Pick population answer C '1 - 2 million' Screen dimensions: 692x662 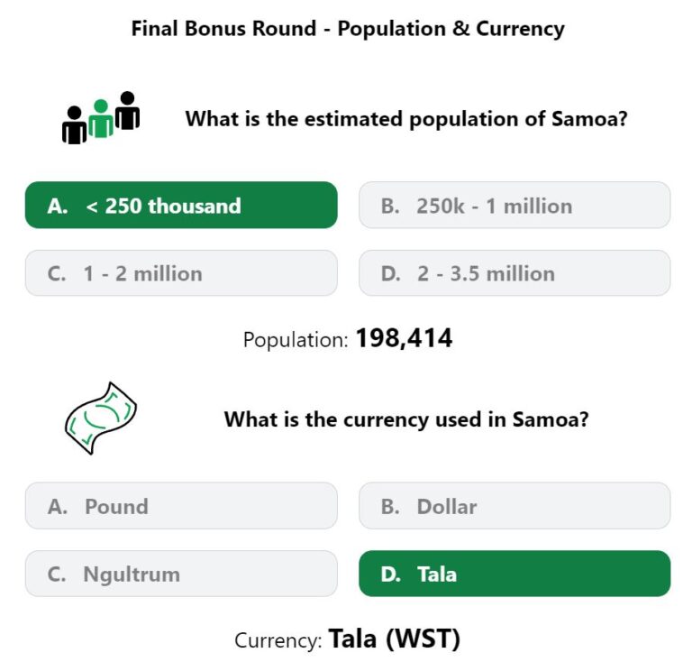point(181,273)
